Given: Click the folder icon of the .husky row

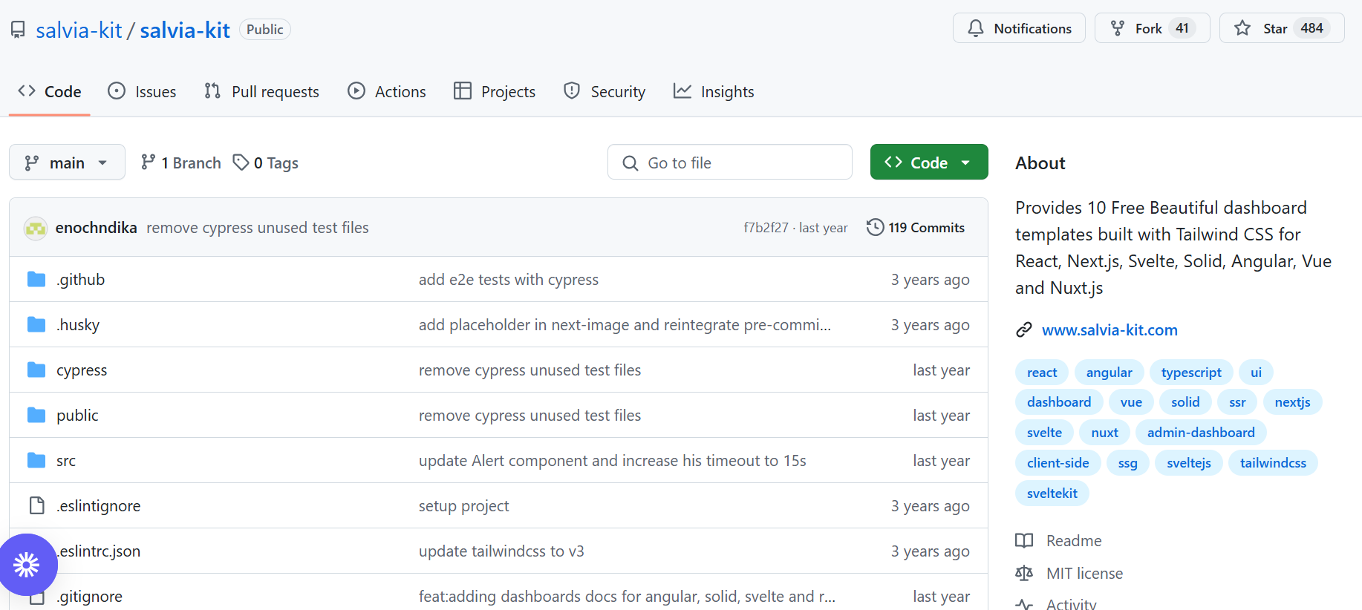Looking at the screenshot, I should click(x=36, y=324).
